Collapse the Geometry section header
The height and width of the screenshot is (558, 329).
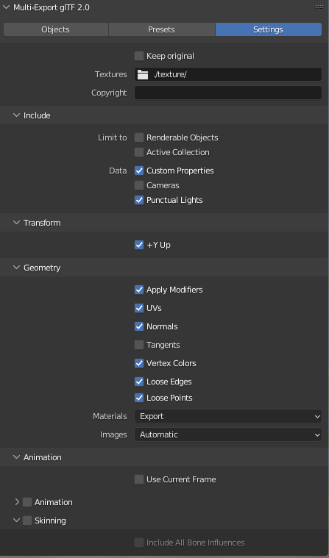pos(16,268)
